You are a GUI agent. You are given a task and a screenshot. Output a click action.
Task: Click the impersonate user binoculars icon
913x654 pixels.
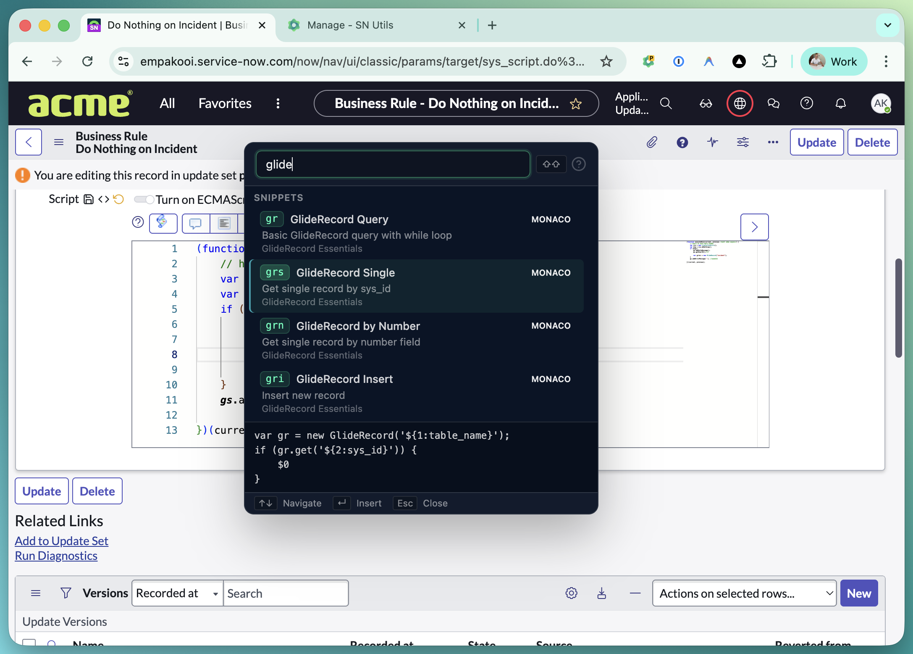click(x=706, y=103)
